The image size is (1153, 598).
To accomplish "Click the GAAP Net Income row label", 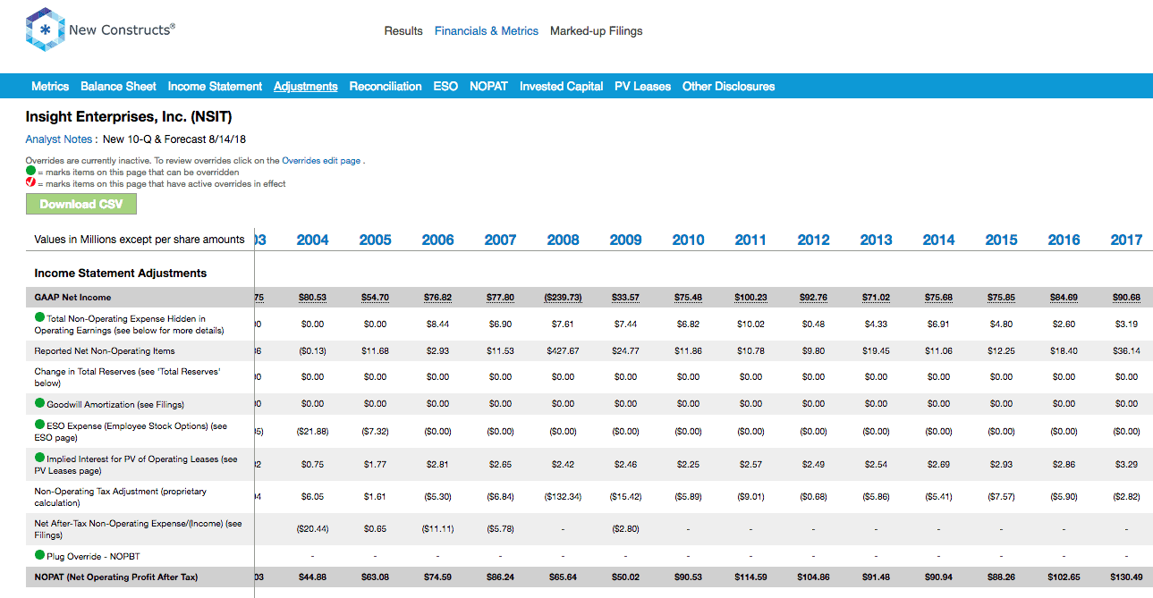I will [72, 297].
